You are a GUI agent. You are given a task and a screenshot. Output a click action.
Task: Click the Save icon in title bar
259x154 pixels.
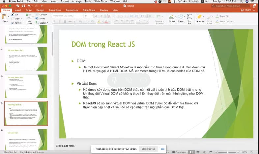pyautogui.click(x=23, y=6)
